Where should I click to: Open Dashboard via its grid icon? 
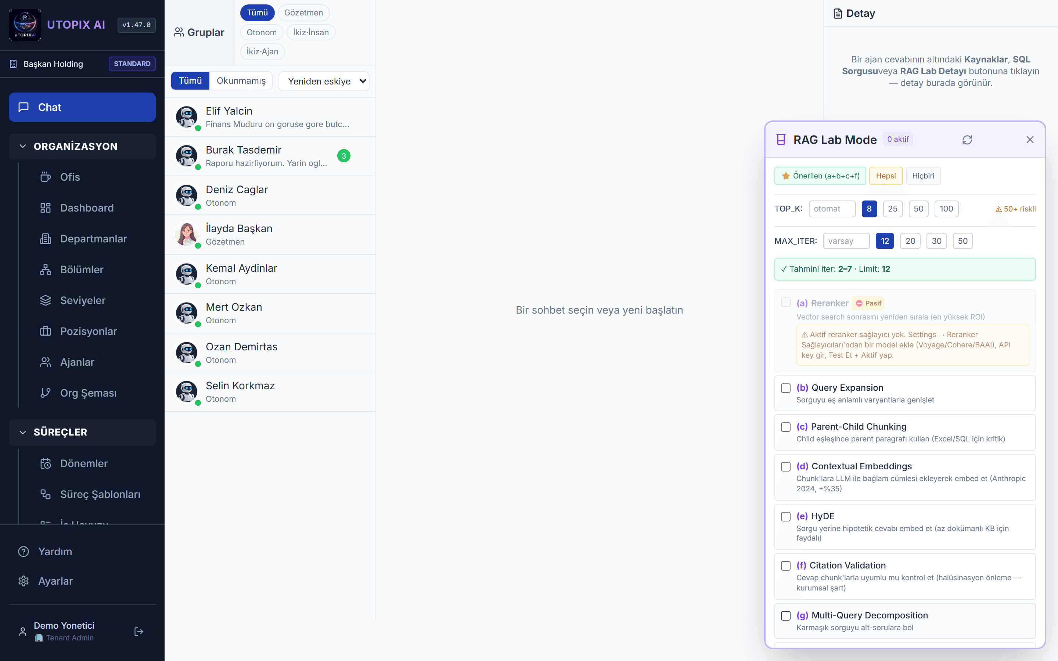click(46, 207)
